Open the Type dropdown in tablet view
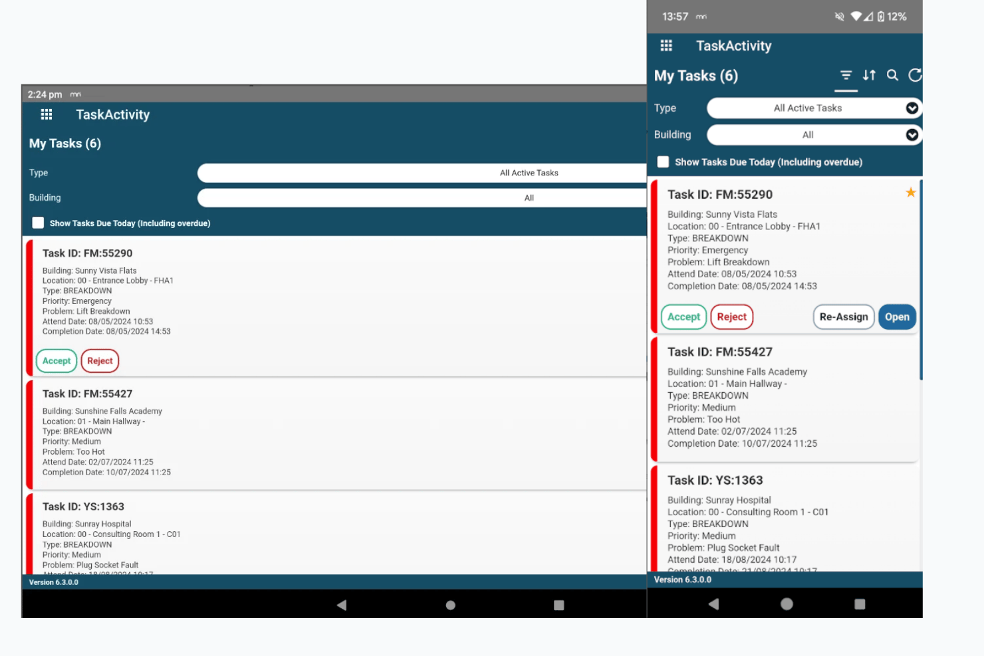The image size is (984, 656). pyautogui.click(x=422, y=173)
